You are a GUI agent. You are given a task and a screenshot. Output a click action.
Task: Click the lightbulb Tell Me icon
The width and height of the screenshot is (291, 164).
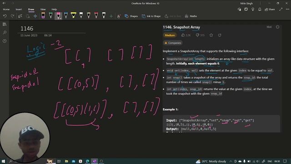coord(253,9)
